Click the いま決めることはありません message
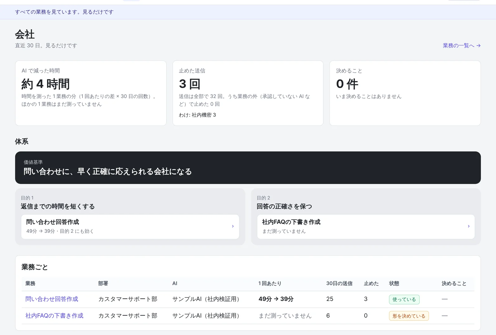This screenshot has width=496, height=335. (x=369, y=96)
